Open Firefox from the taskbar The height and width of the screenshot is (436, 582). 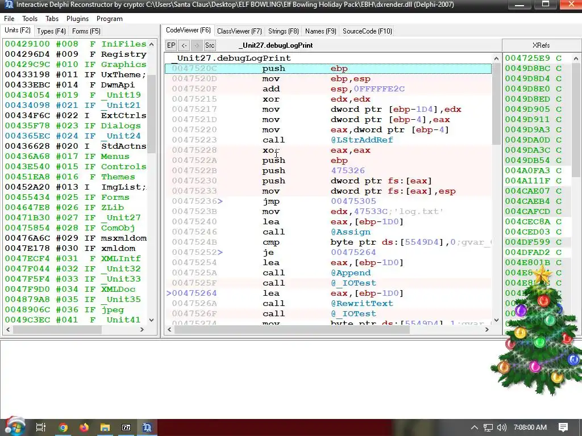(84, 427)
